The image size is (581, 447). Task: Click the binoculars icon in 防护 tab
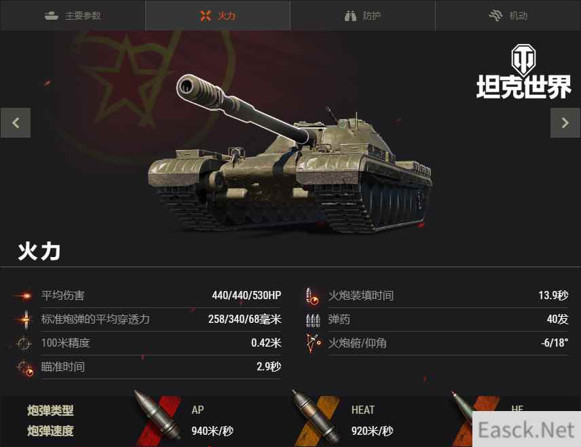pyautogui.click(x=350, y=16)
